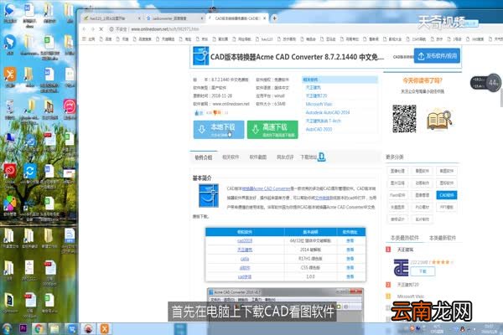Click the 天正建筑 logo in ranking list
Viewport: 503px width, 335px height.
coord(401,268)
